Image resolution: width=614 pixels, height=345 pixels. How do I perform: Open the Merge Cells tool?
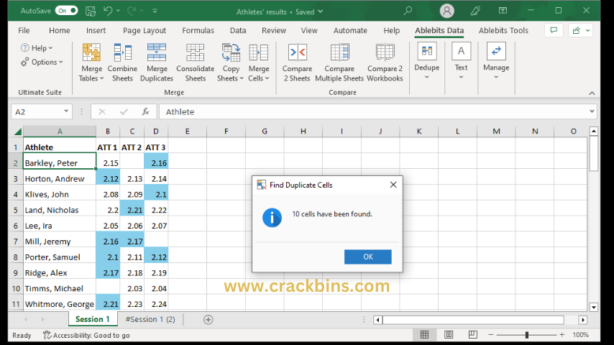pos(258,63)
